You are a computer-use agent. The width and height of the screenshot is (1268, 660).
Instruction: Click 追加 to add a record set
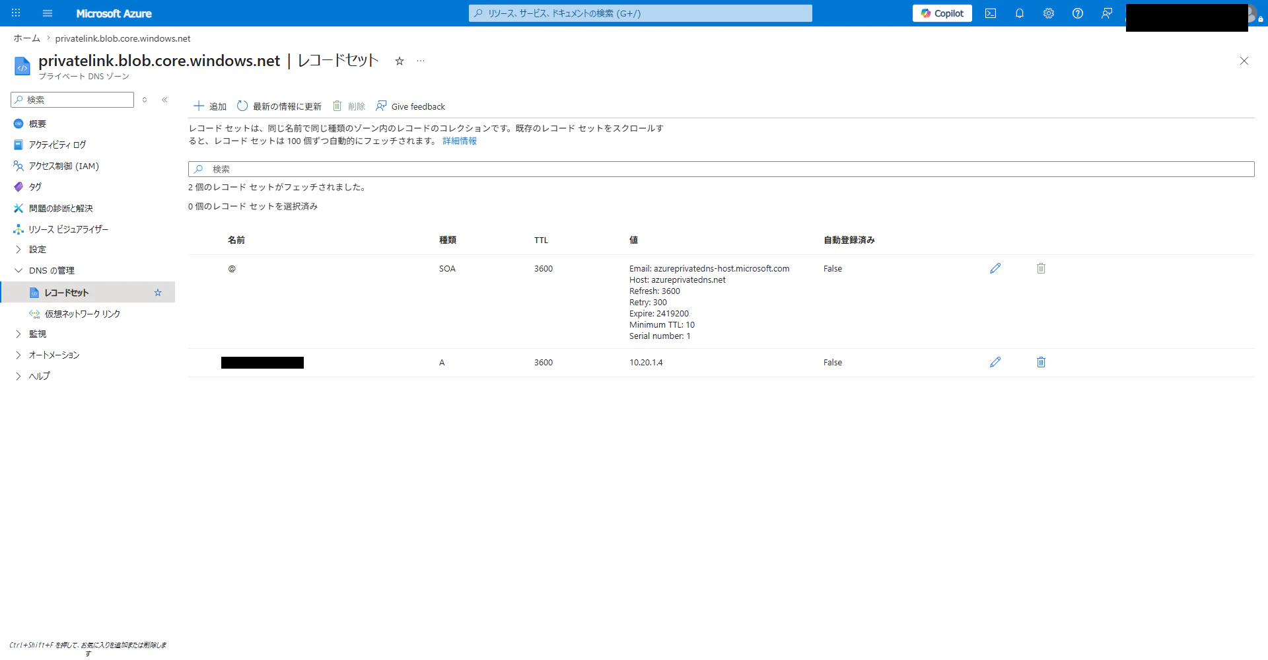209,106
